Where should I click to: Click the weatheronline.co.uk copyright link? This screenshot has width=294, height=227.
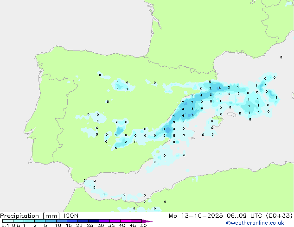pos(255,223)
